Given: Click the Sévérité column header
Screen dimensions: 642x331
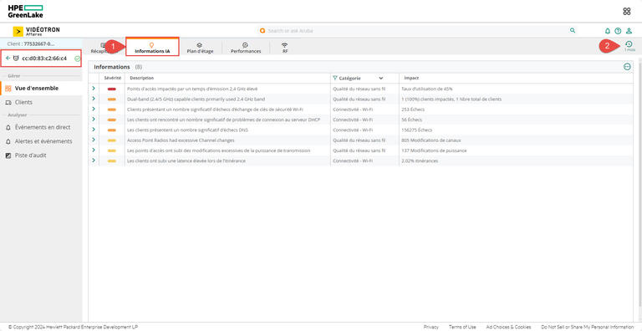Looking at the screenshot, I should click(112, 78).
